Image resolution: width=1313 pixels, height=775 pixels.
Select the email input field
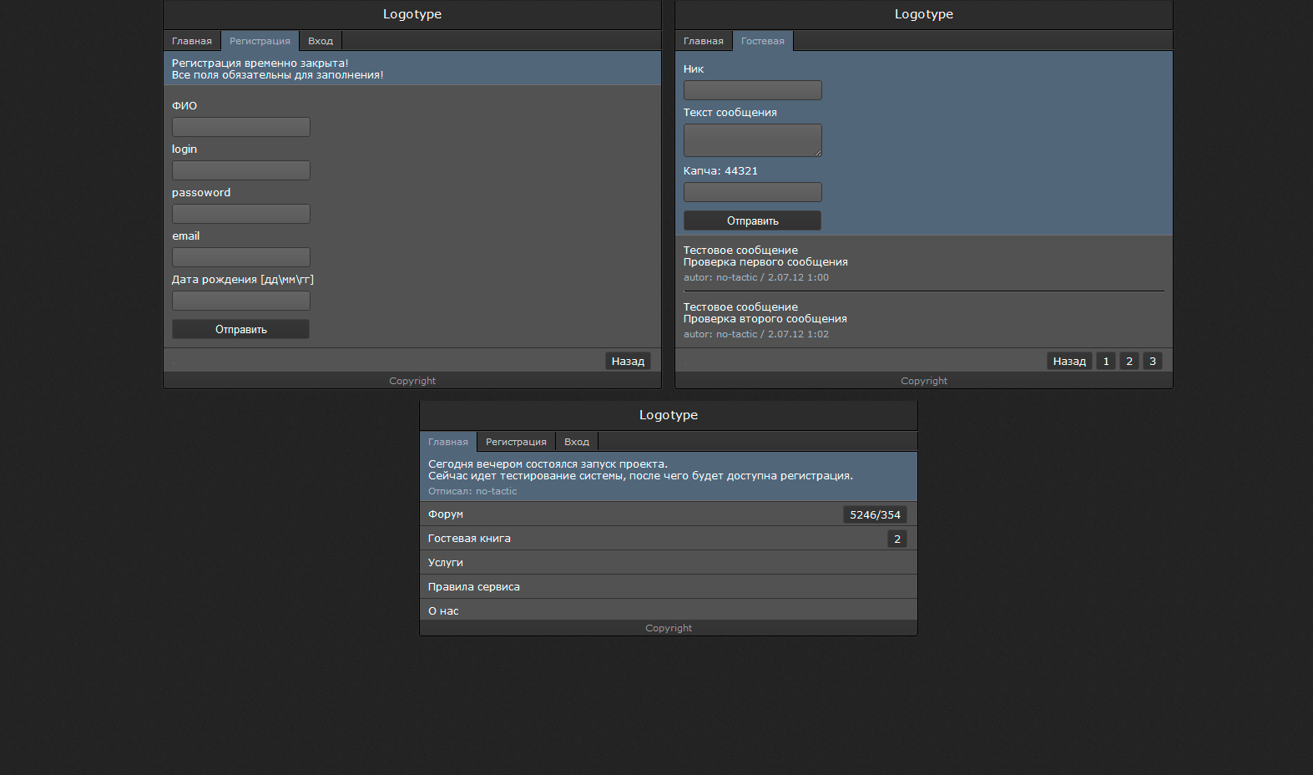coord(241,257)
